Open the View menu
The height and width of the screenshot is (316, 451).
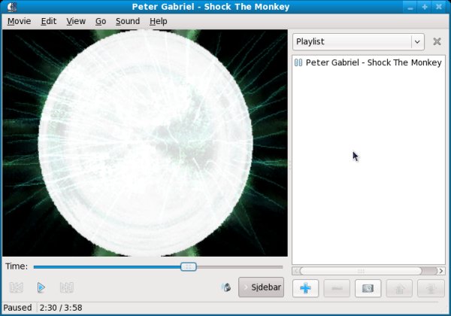[76, 21]
